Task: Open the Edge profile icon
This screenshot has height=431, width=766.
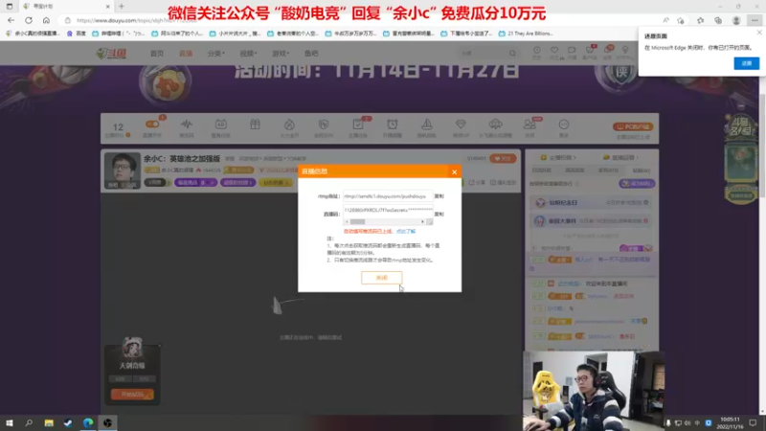Action: point(736,20)
